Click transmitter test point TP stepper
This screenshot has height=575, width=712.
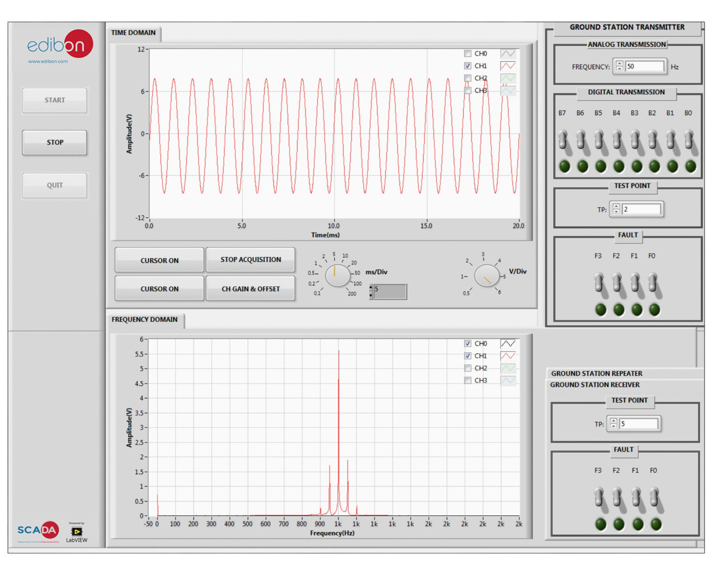pyautogui.click(x=616, y=209)
